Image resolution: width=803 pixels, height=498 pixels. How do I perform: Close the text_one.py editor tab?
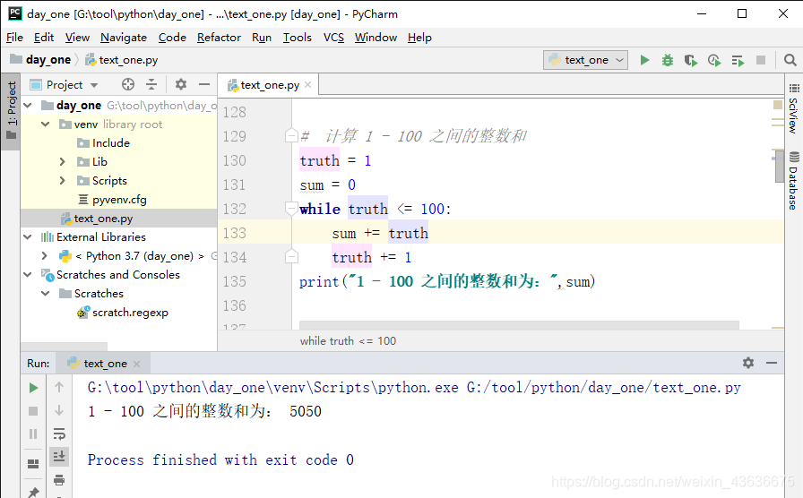(x=307, y=85)
